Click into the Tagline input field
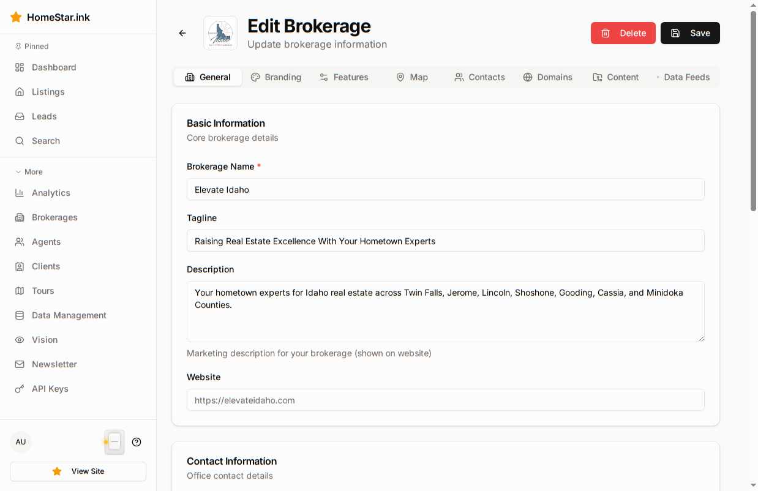Screen dimensions: 758x491 [445, 241]
